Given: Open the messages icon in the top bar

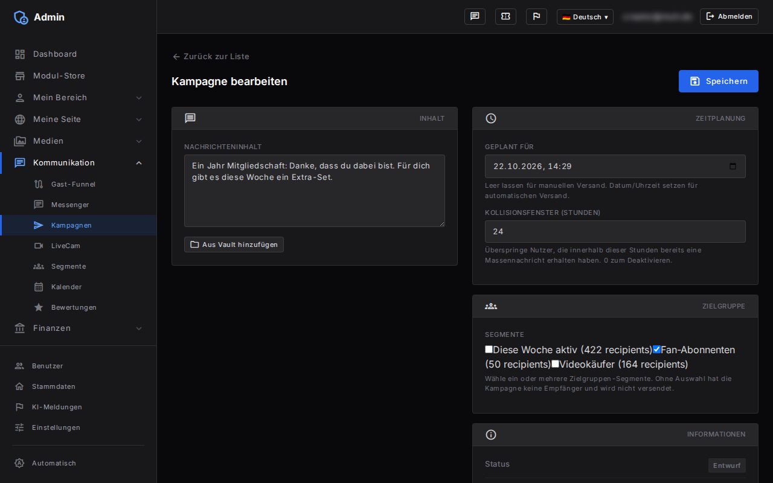Looking at the screenshot, I should click(x=475, y=16).
